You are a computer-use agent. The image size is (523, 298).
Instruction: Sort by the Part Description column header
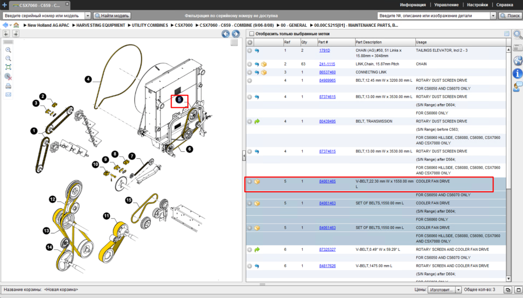[x=385, y=42]
